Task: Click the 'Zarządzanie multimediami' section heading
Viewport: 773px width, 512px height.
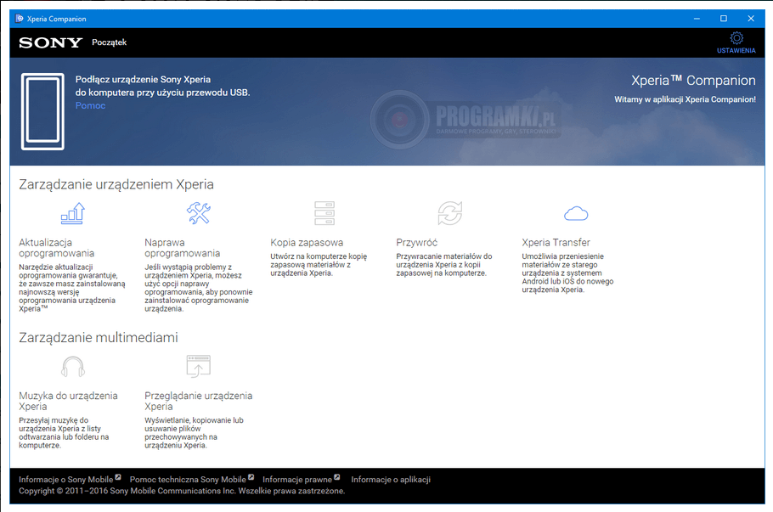Action: [98, 338]
